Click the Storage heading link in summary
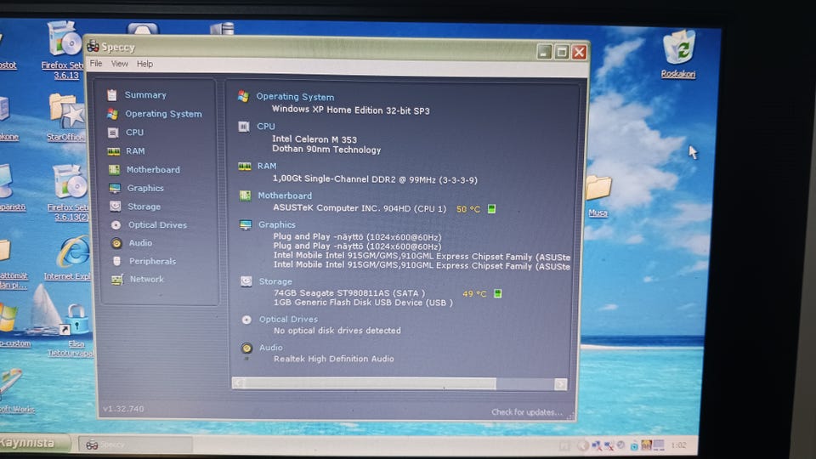Viewport: 816px width, 459px height. (275, 281)
